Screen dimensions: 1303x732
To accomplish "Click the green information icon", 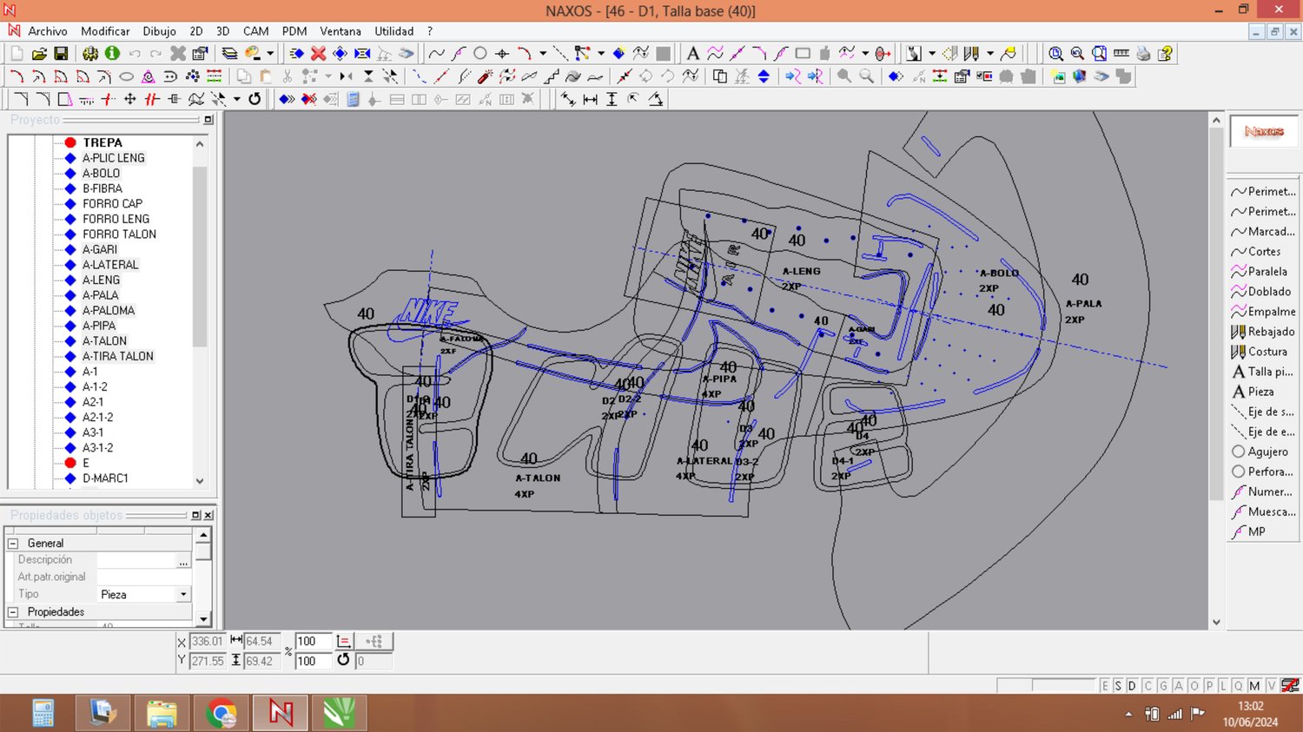I will [112, 54].
